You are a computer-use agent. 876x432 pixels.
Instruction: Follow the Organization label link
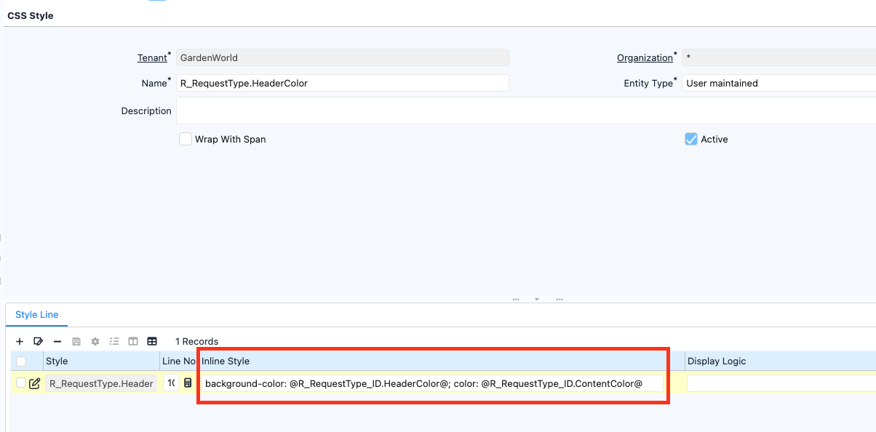pyautogui.click(x=645, y=58)
